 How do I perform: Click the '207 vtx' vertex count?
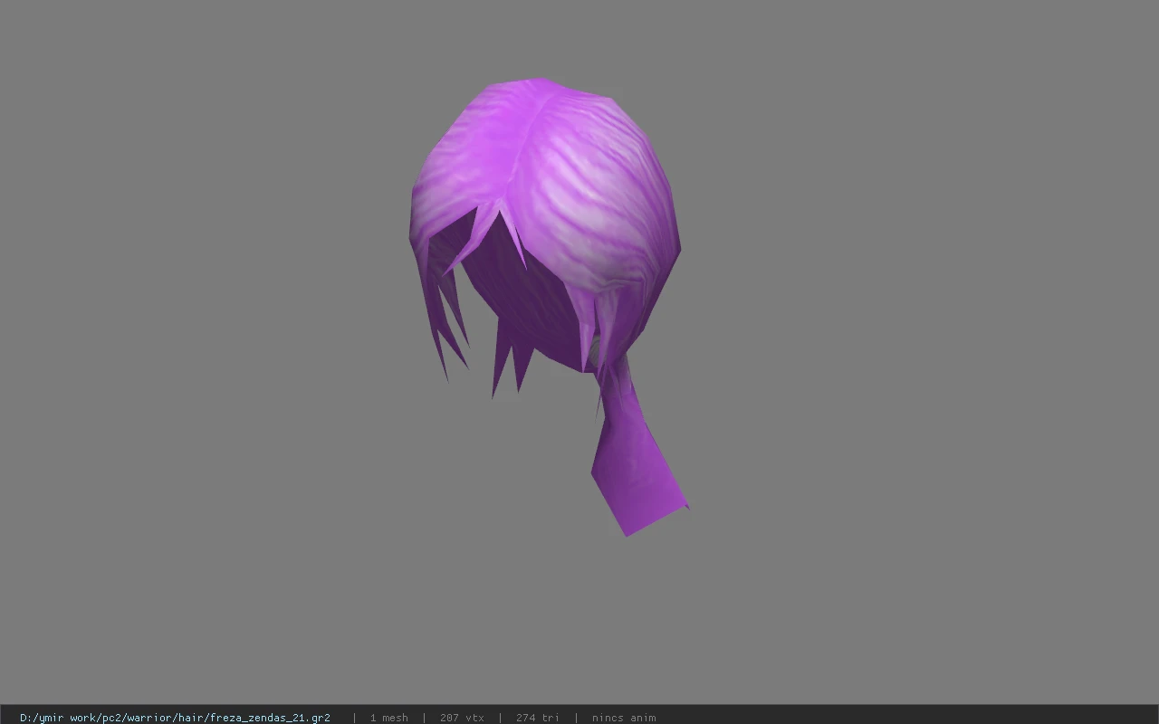pyautogui.click(x=462, y=718)
